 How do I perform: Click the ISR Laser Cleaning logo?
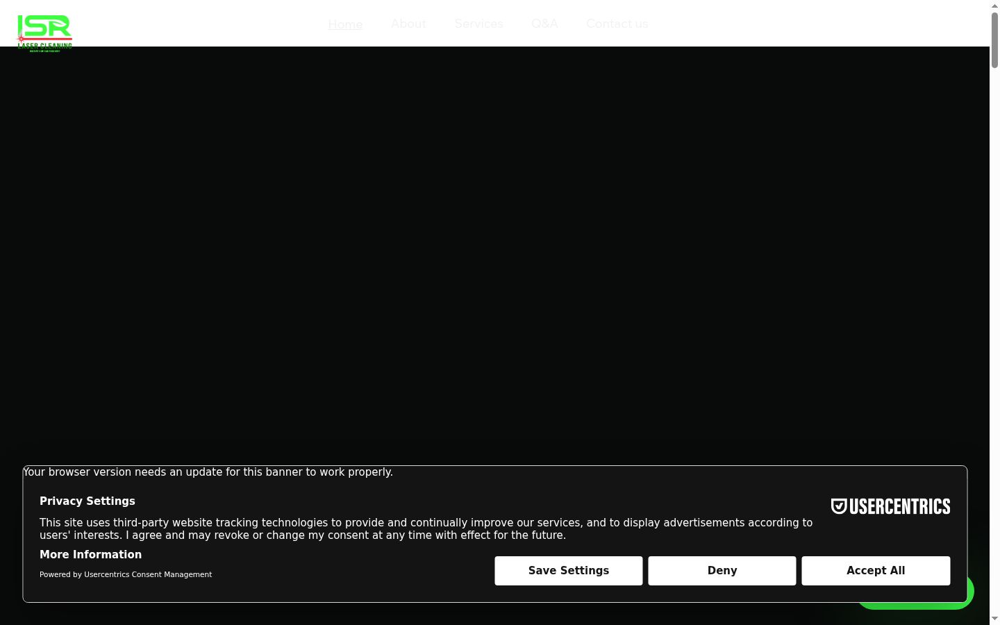point(45,33)
